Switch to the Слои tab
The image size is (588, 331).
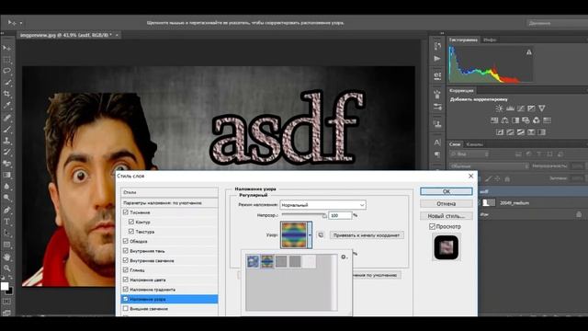(455, 144)
